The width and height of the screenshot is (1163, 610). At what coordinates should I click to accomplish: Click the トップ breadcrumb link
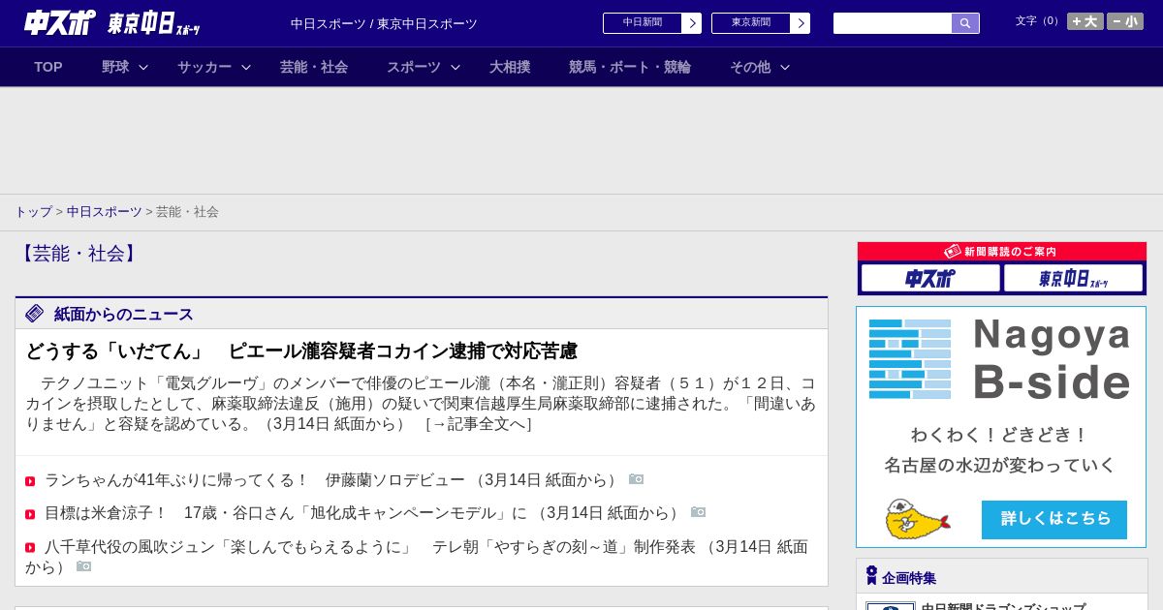click(x=33, y=211)
